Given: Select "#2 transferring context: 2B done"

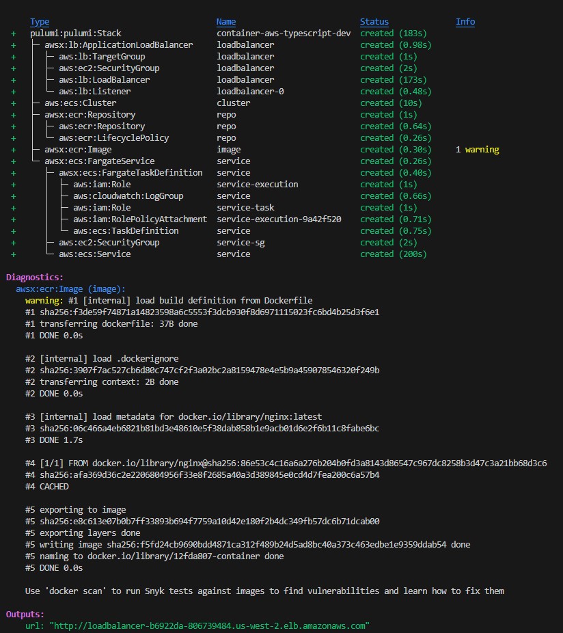Looking at the screenshot, I should pos(102,382).
